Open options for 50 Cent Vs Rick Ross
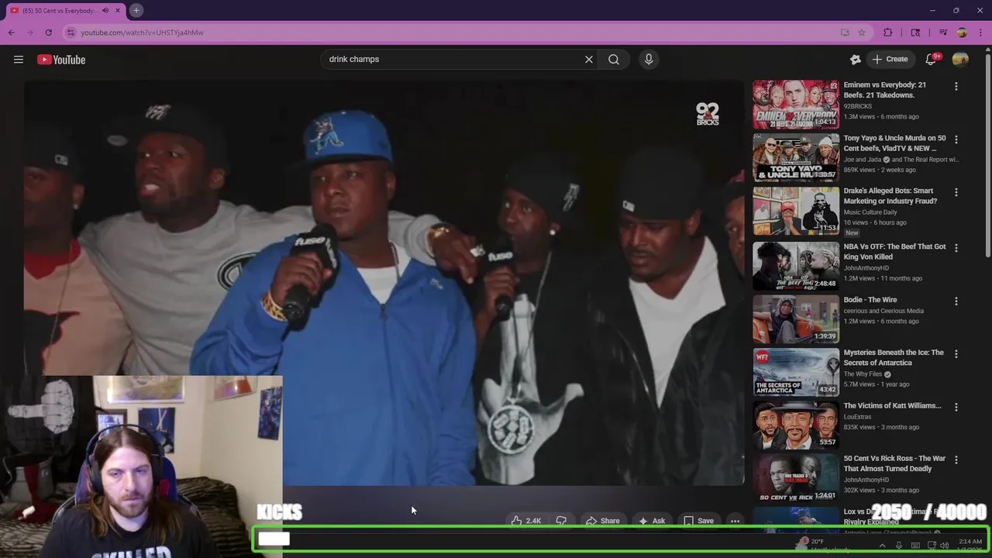The image size is (992, 558). (956, 460)
